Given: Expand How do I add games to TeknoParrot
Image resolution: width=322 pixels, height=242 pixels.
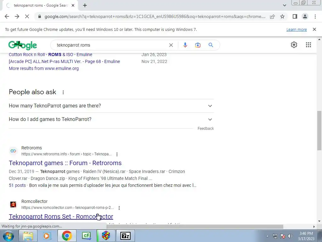Looking at the screenshot, I should pyautogui.click(x=111, y=119).
